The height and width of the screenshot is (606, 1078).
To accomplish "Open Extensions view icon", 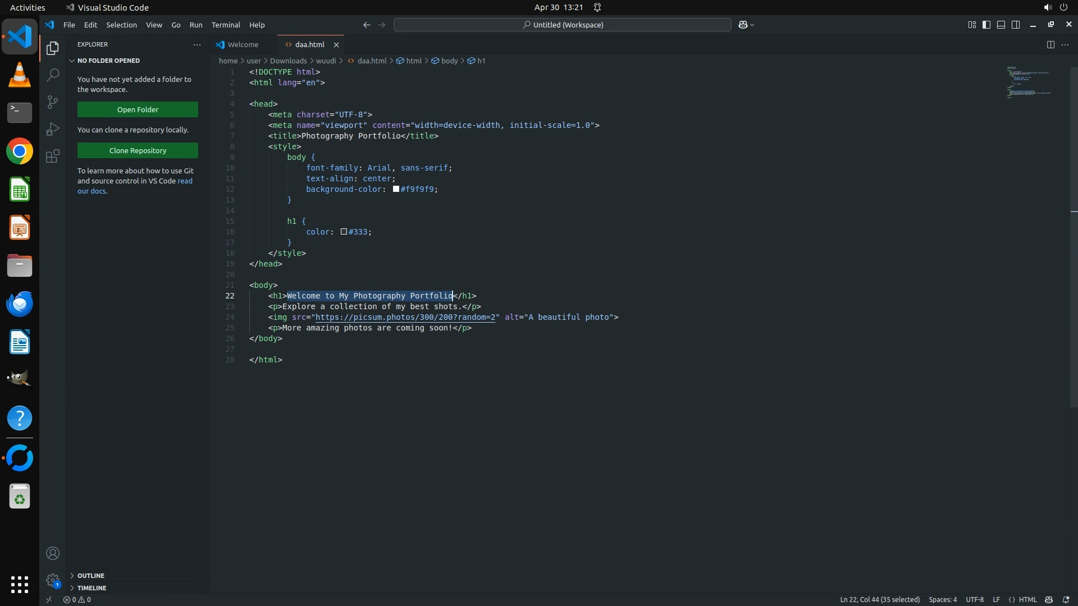I will point(53,156).
